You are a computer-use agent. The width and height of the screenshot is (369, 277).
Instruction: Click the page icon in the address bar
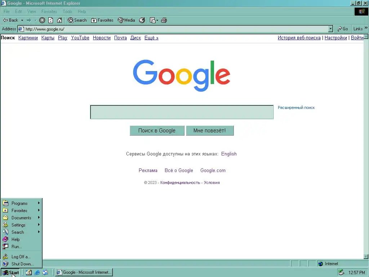[x=21, y=29]
